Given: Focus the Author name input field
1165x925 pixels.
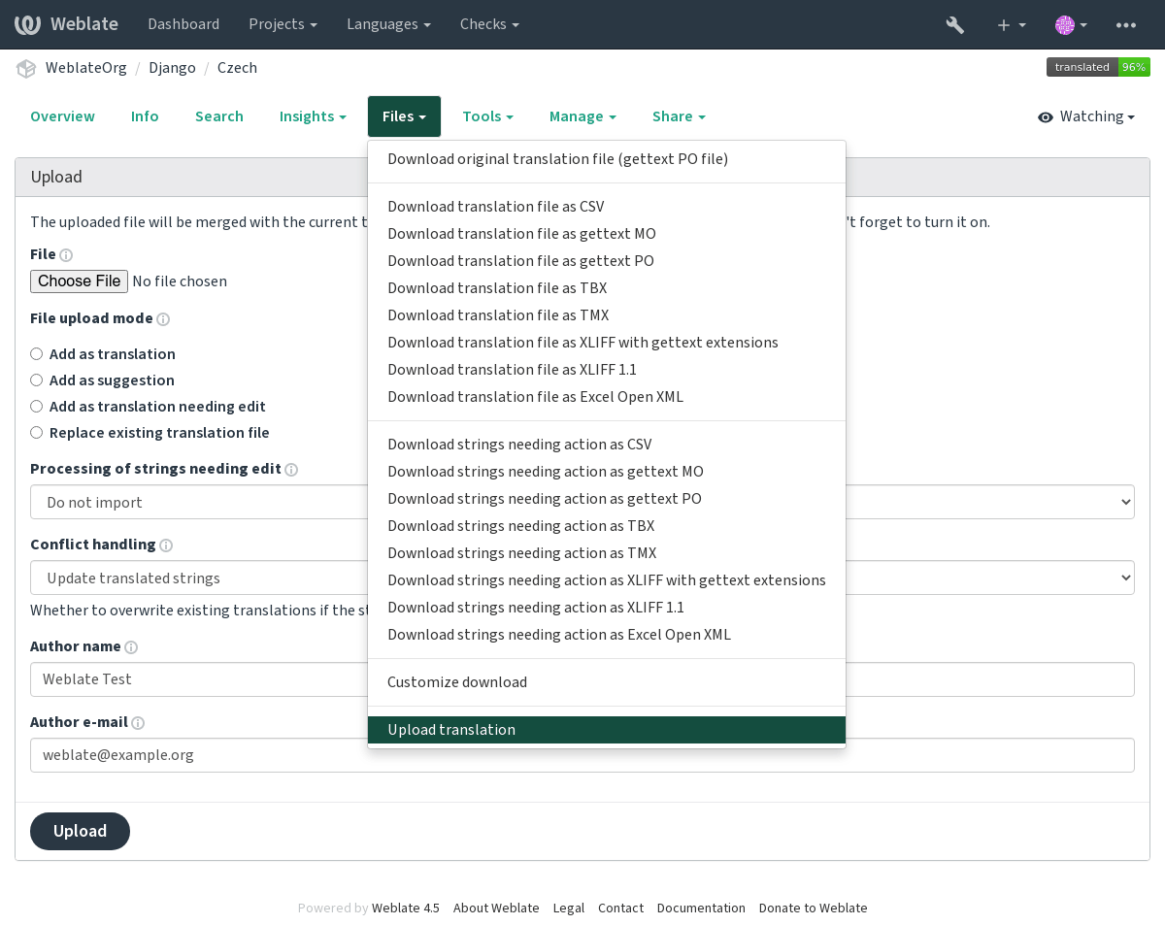Looking at the screenshot, I should 582,679.
